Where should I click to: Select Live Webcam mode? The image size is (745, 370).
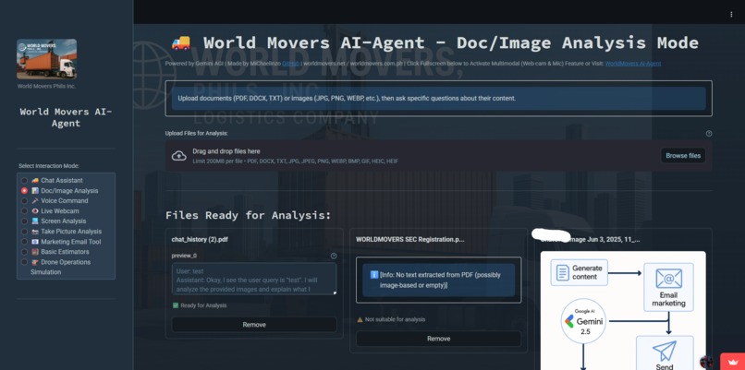pos(50,211)
